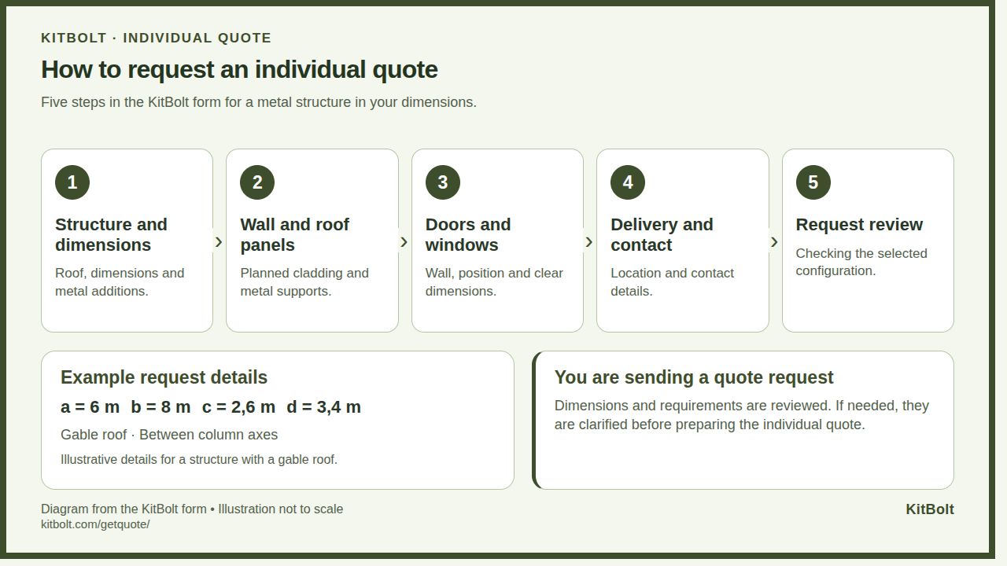Image resolution: width=1007 pixels, height=566 pixels.
Task: Click chevron between steps 1 and 2
Action: (219, 242)
